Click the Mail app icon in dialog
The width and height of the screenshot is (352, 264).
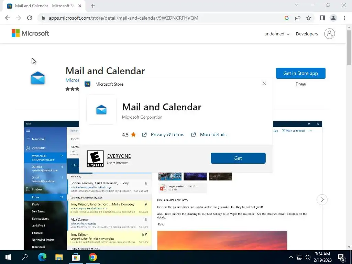[101, 110]
